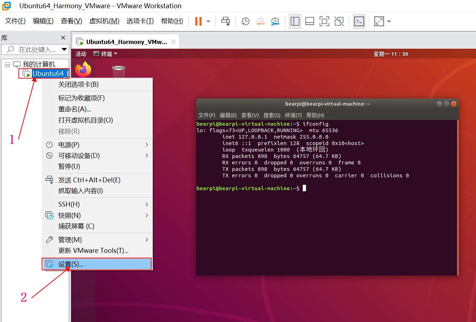Open 编辑(E) menu in the terminal window
Image resolution: width=476 pixels, height=322 pixels.
228,115
